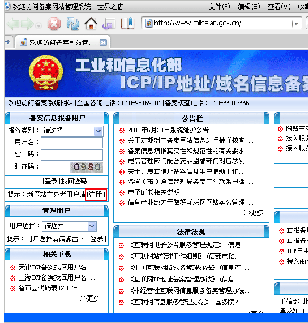
Task: Expand the address bar URL history dropdown
Action: click(x=295, y=24)
